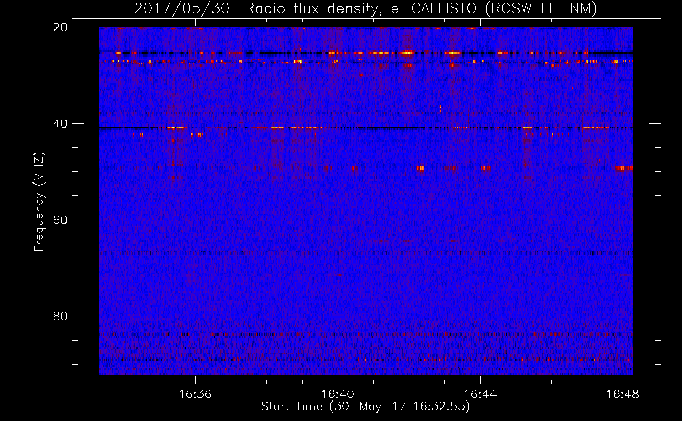Click the 16:40 time tick label
This screenshot has width=682, height=421.
pyautogui.click(x=338, y=394)
